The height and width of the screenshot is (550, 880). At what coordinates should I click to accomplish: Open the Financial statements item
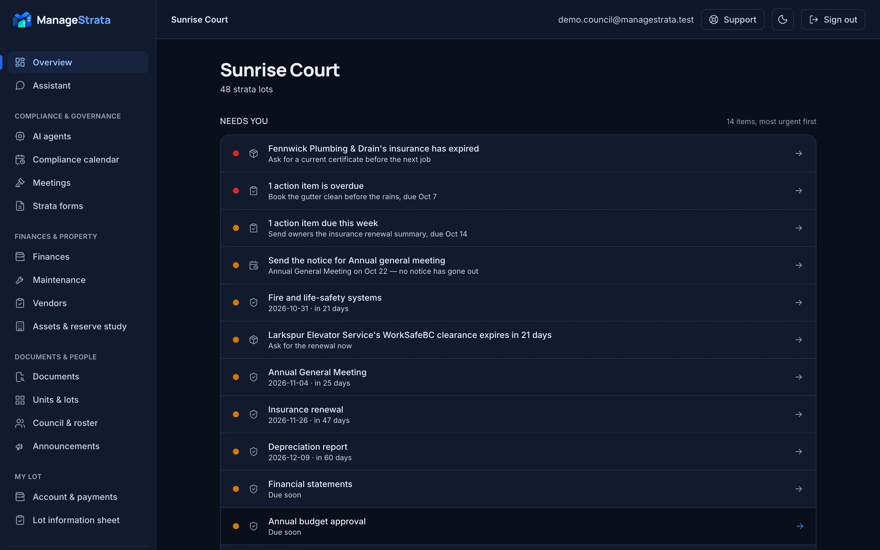pos(518,489)
